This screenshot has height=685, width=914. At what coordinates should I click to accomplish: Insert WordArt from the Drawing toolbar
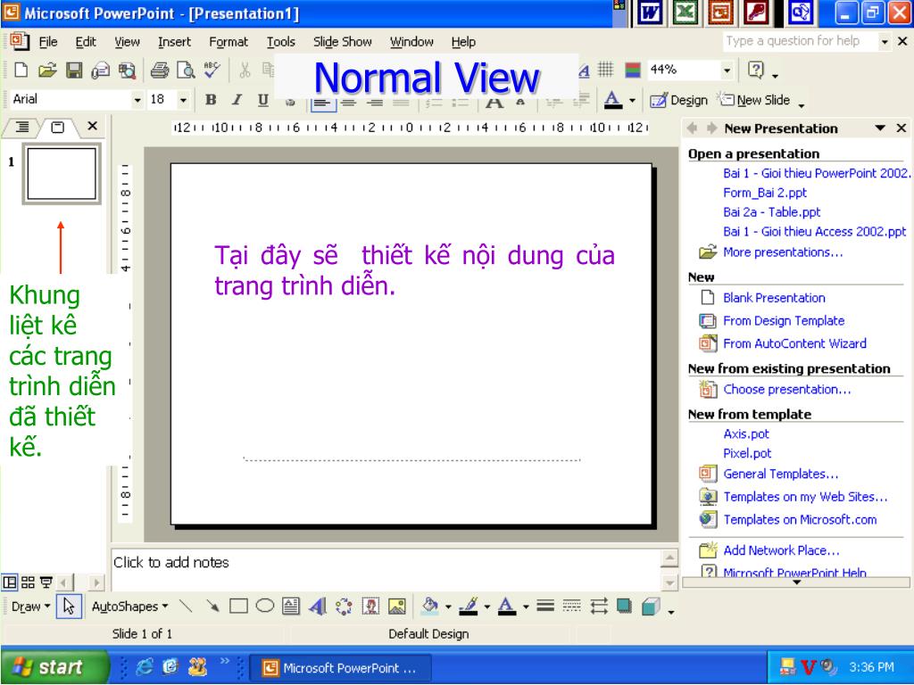(x=318, y=607)
